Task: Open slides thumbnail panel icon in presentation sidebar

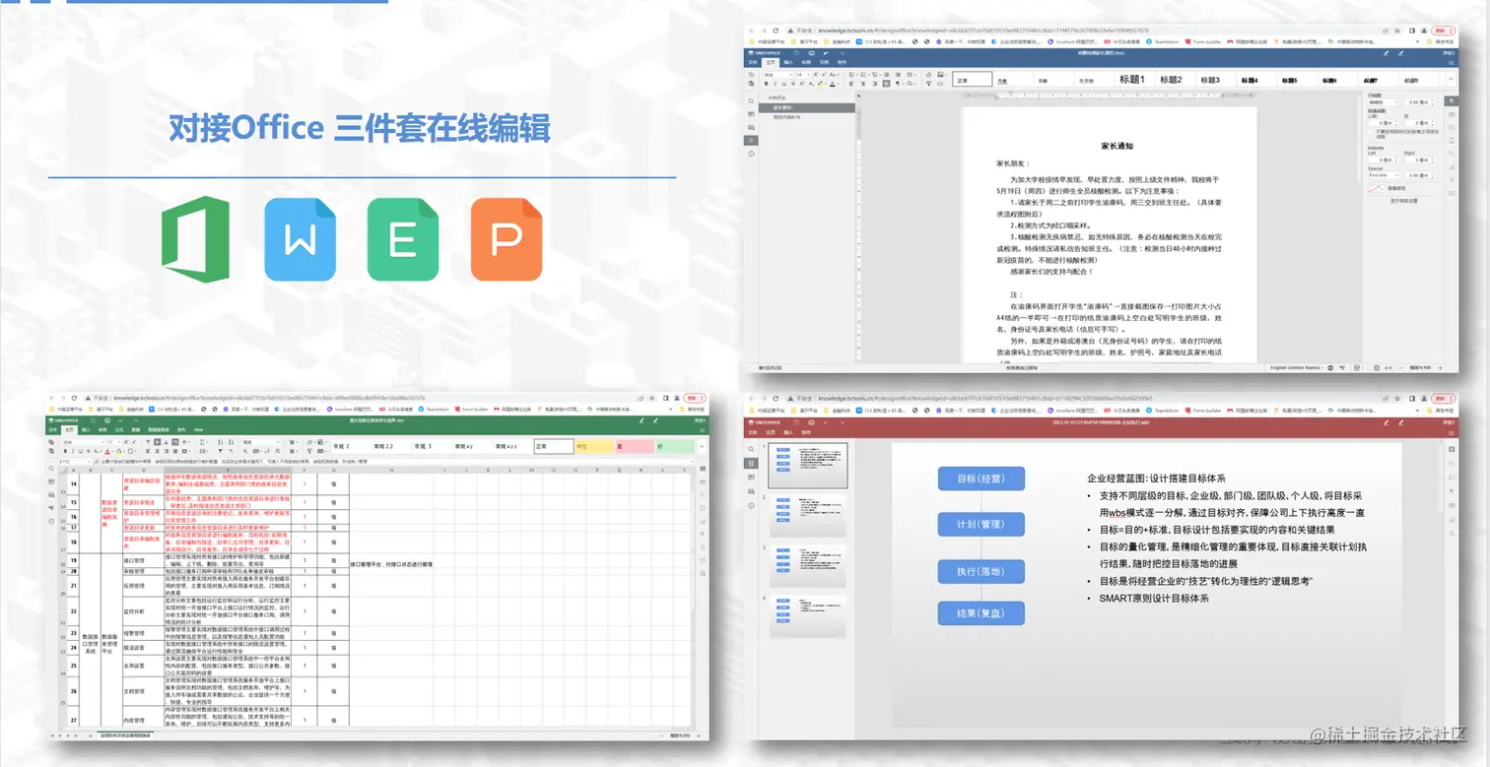Action: (x=751, y=463)
